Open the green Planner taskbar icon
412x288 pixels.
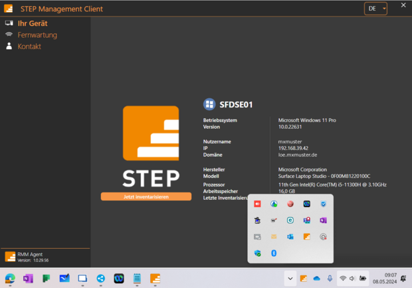[47, 278]
